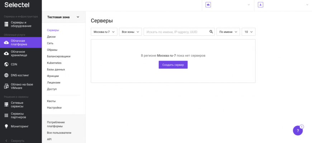
Task: Open the user account dropdown in header
Action: (283, 5)
